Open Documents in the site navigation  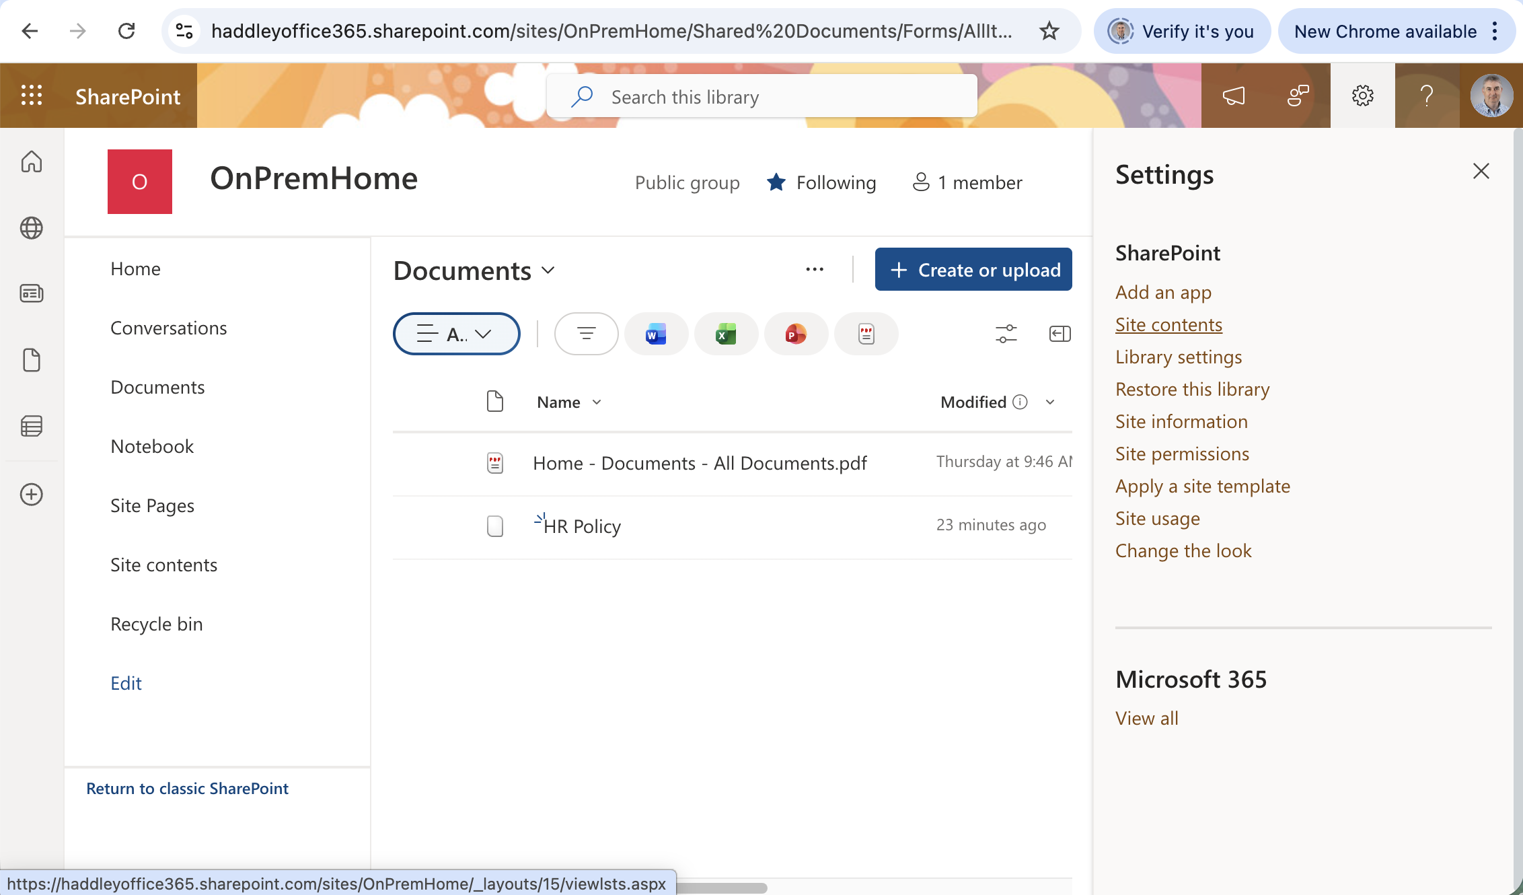[157, 387]
